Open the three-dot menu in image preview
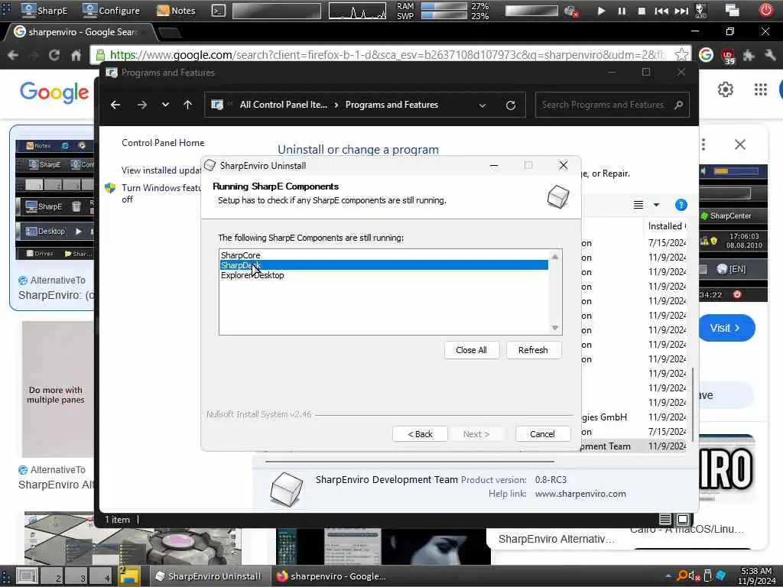783x587 pixels. [703, 144]
